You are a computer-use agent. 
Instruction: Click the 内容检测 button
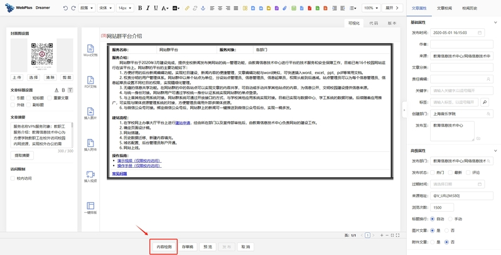164,247
